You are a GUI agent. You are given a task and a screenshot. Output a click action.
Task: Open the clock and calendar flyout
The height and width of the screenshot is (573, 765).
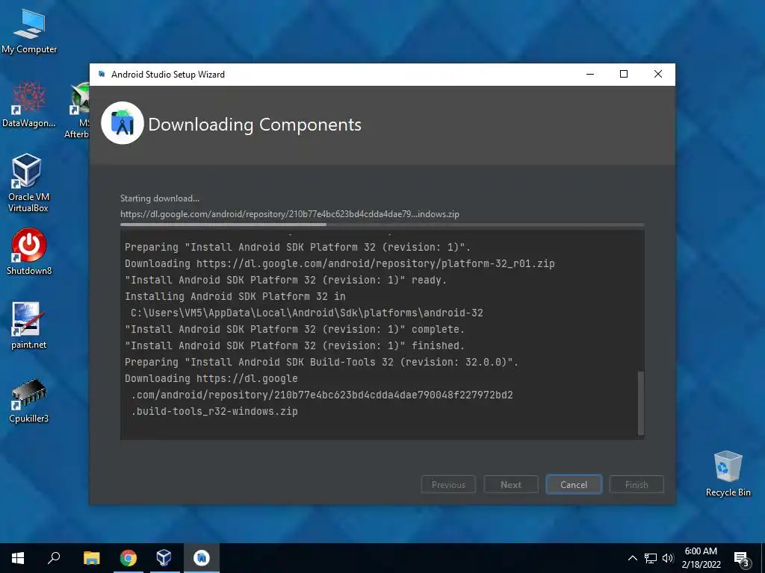point(701,558)
